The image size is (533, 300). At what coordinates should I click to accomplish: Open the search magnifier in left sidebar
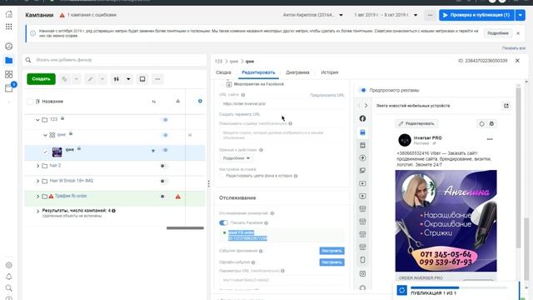click(9, 288)
